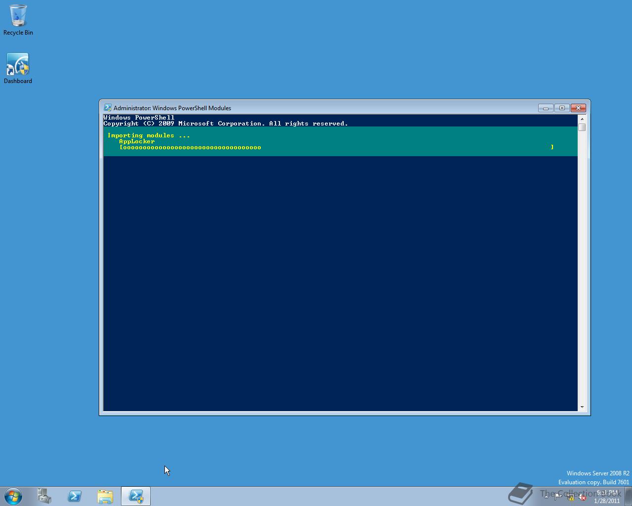Screen dimensions: 632x506
Task: Open the pinned Windows PowerShell taskbar icon
Action: (75, 496)
